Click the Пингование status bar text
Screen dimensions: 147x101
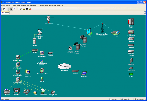click(x=6, y=99)
